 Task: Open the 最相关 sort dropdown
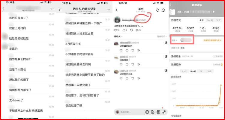pyautogui.click(x=118, y=37)
